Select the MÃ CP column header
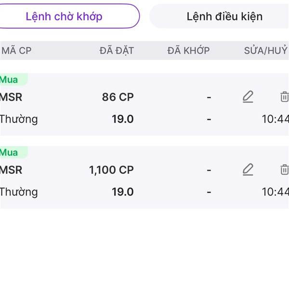Screen dimensions: 289x289 point(16,51)
